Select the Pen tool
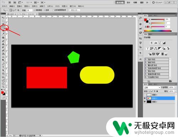The height and width of the screenshot is (137, 178). [3, 64]
